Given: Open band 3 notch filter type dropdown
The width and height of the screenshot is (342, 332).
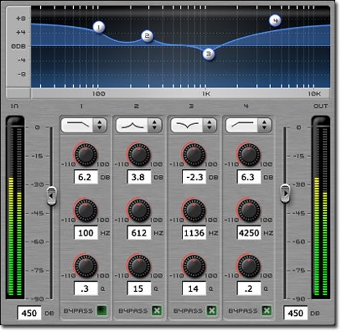Looking at the screenshot, I should tap(194, 125).
